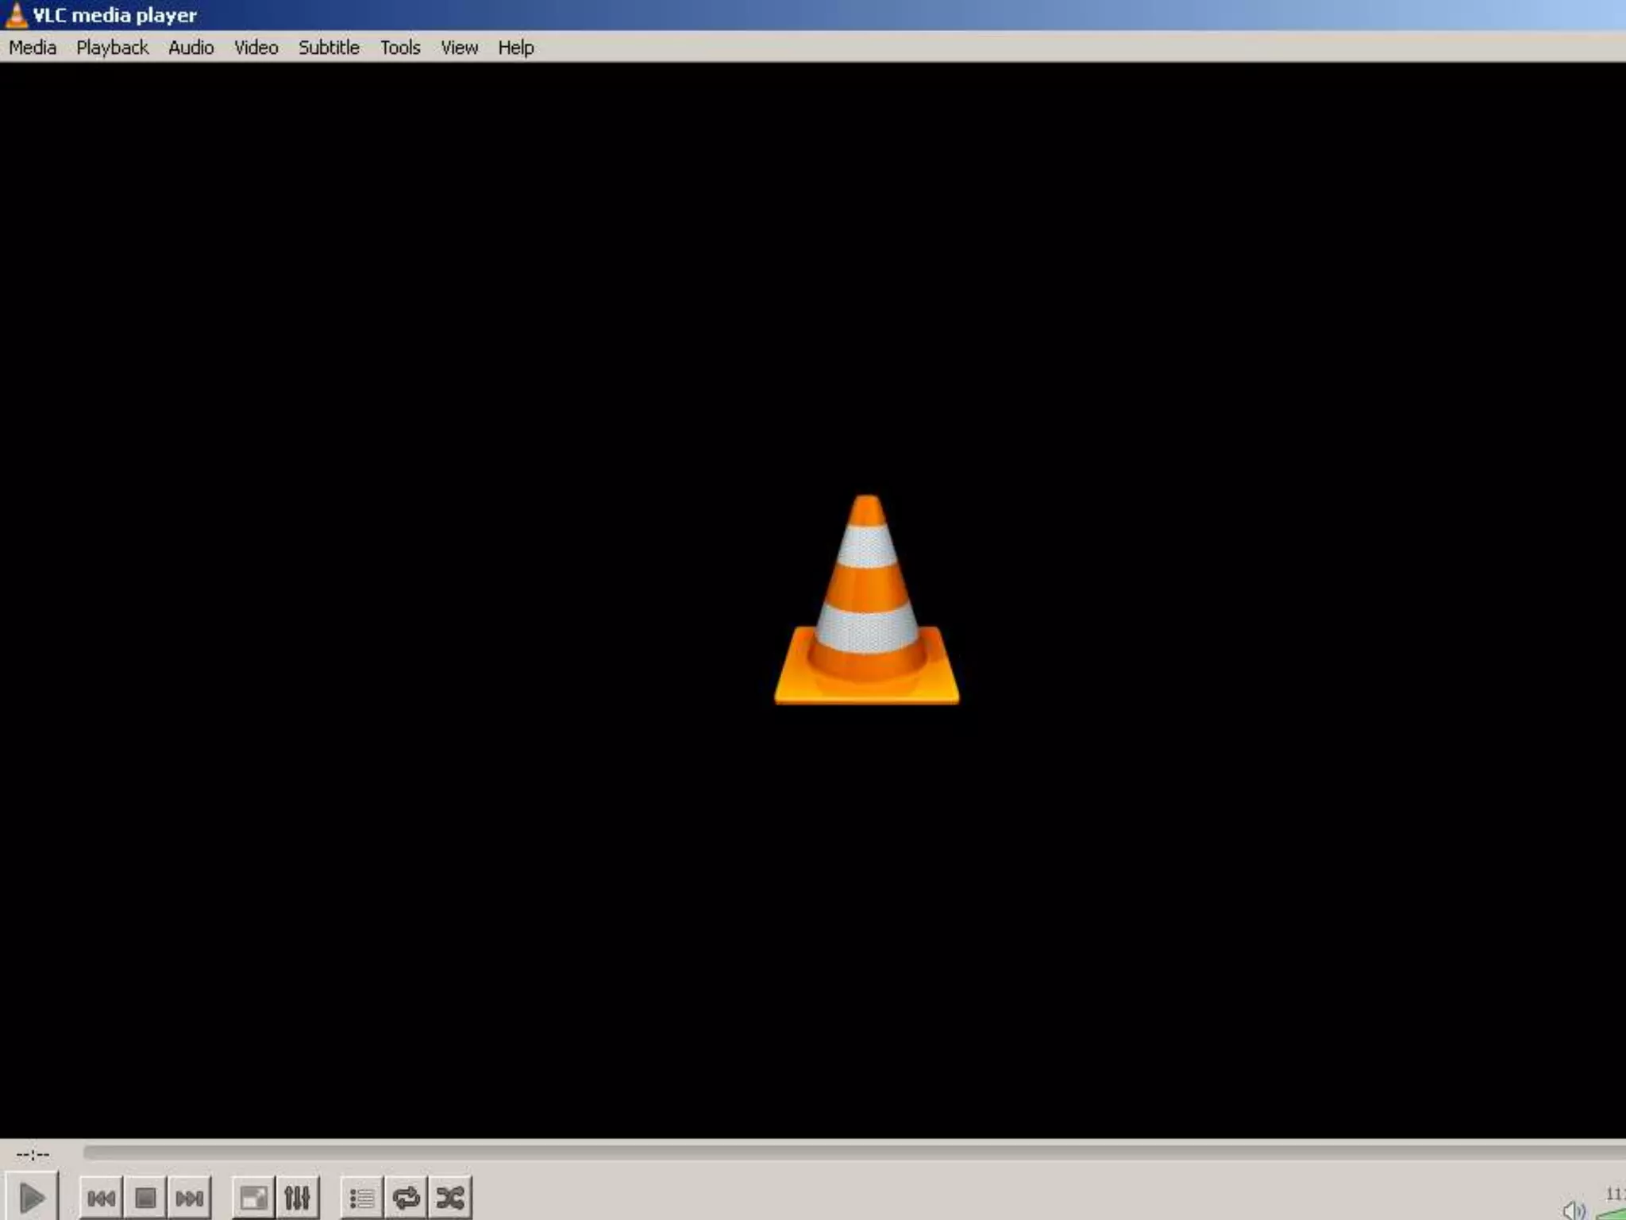The image size is (1626, 1220).
Task: Show the extended settings equalizer panel
Action: coord(298,1197)
